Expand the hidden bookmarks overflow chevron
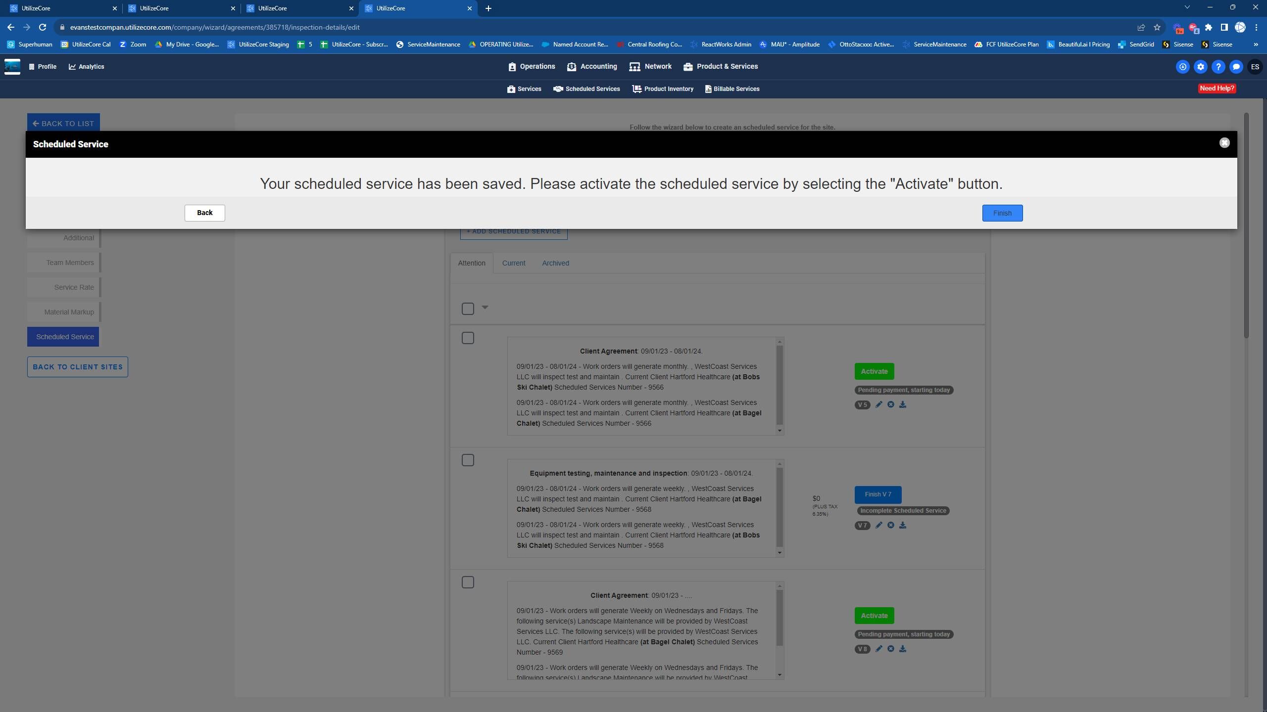1267x712 pixels. pyautogui.click(x=1256, y=44)
